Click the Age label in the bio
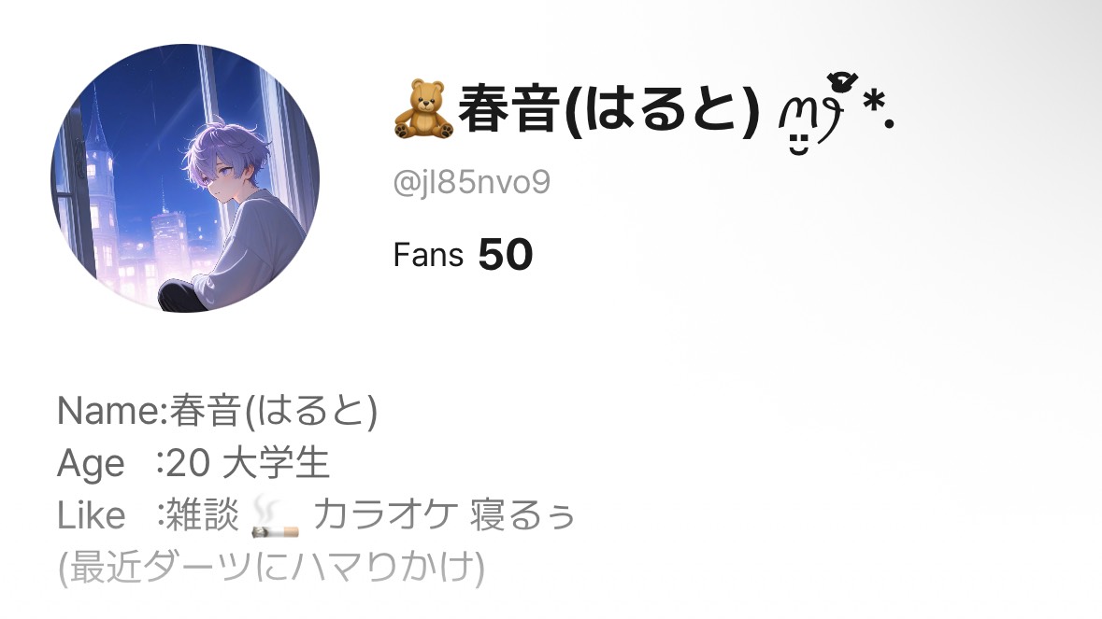1102x619 pixels. (91, 464)
